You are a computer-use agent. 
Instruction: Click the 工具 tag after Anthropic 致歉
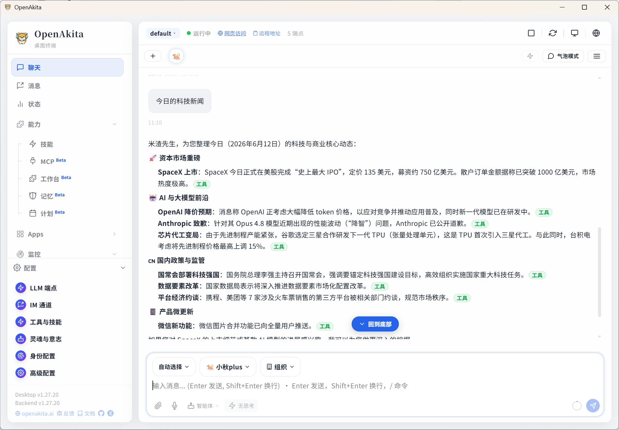480,224
